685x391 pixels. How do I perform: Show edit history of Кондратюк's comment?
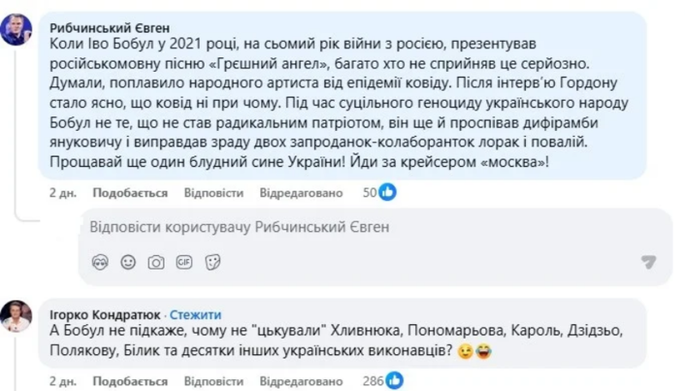tap(301, 380)
